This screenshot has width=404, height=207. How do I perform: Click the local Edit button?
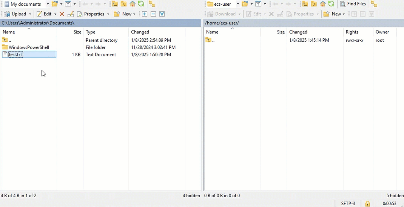pyautogui.click(x=44, y=14)
